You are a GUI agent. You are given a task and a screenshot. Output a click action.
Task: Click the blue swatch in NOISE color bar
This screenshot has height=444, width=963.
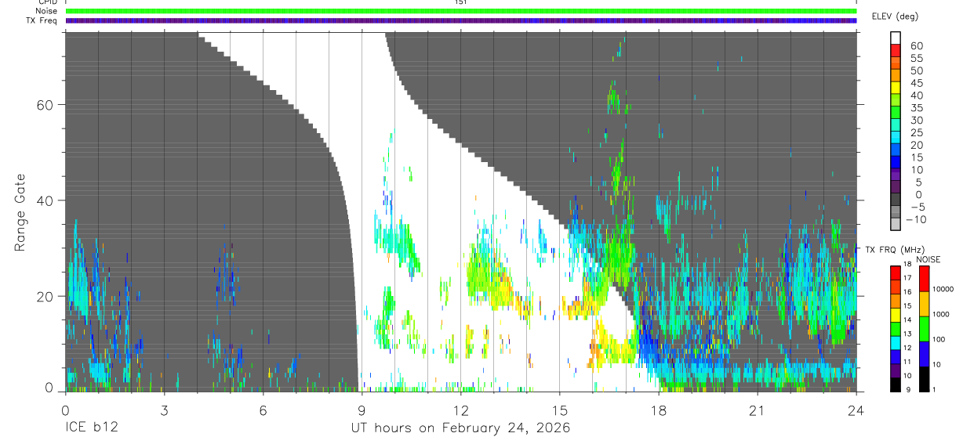(925, 354)
